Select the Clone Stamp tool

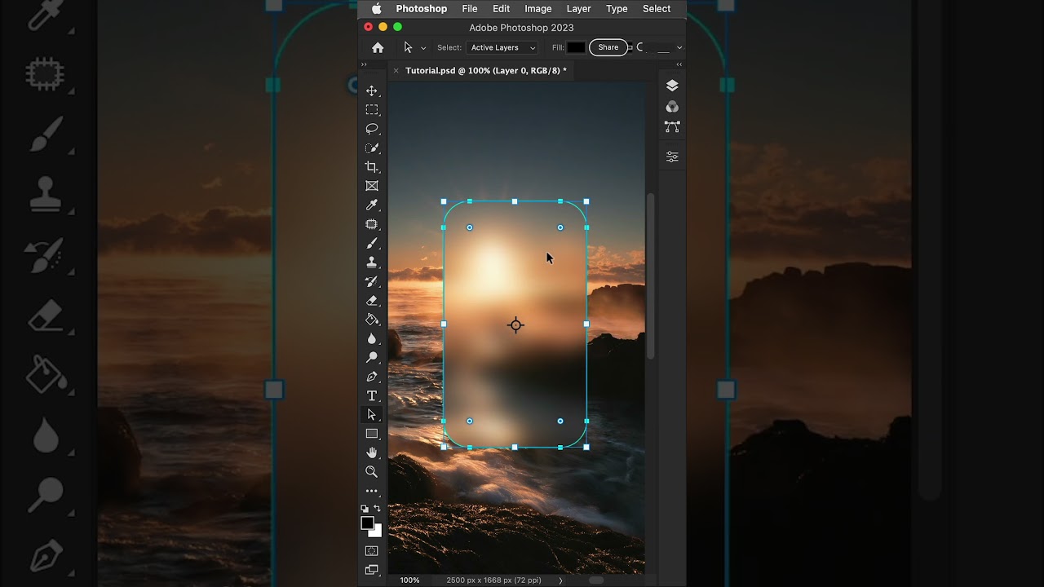(x=372, y=263)
